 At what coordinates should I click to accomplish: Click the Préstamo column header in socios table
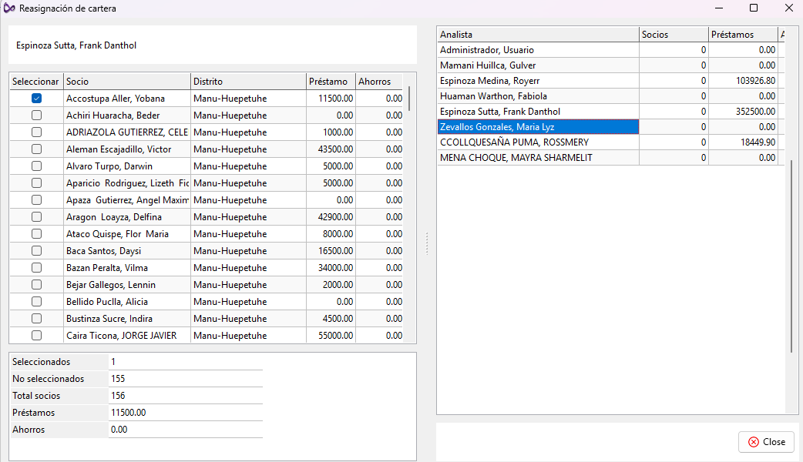(330, 82)
